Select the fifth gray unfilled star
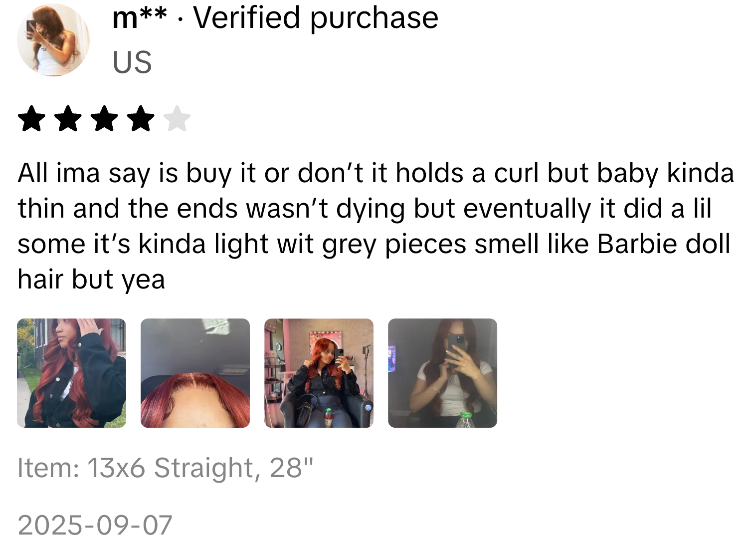The image size is (747, 549). click(x=177, y=119)
